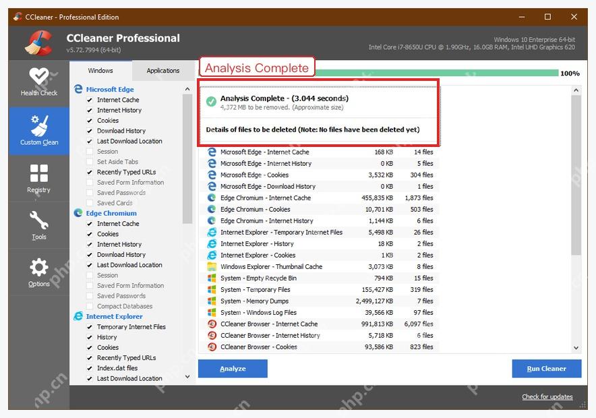The width and height of the screenshot is (596, 418).
Task: Enable Edge Chromium Compact Databases checkbox
Action: coord(90,306)
